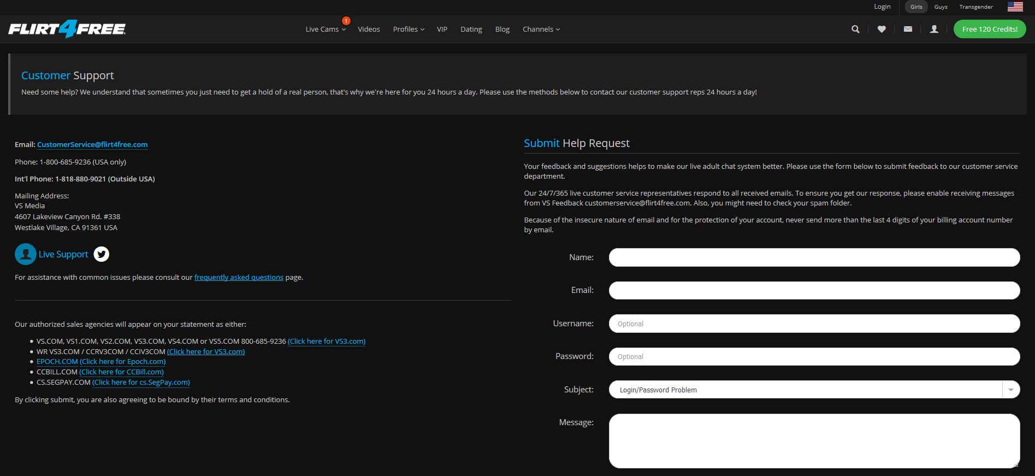Click the Live Cams notification badge
The image size is (1035, 476).
tap(346, 21)
